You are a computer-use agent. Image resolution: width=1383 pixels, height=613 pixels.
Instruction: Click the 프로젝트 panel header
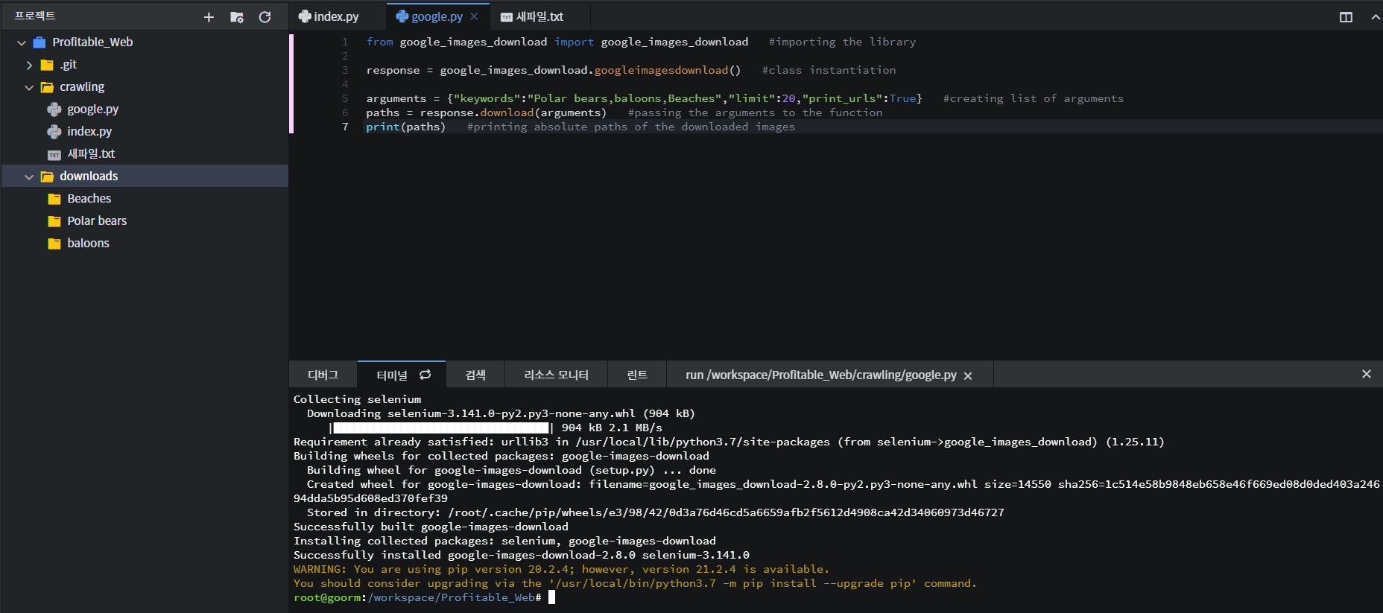(35, 16)
